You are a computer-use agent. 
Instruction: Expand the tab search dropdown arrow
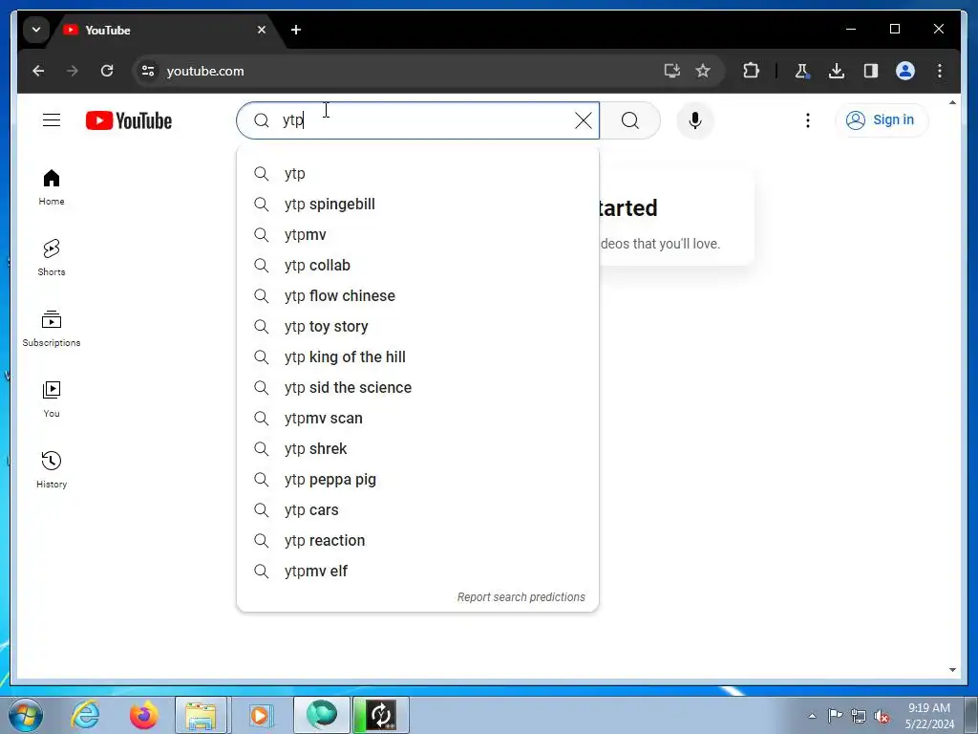coord(36,30)
